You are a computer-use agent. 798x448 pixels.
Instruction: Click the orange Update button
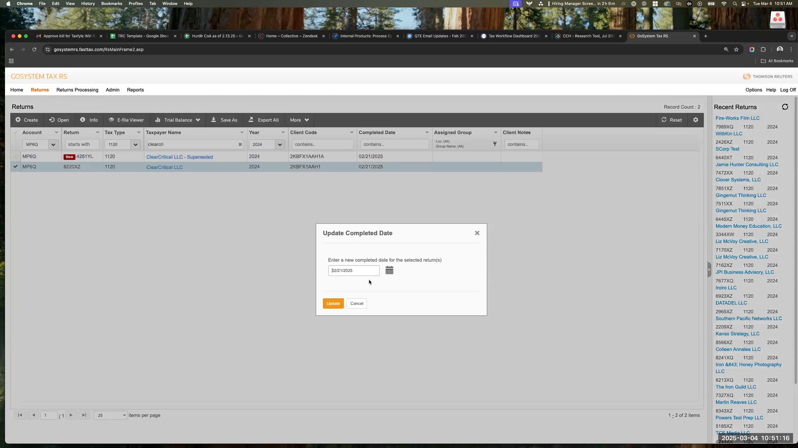[x=333, y=303]
